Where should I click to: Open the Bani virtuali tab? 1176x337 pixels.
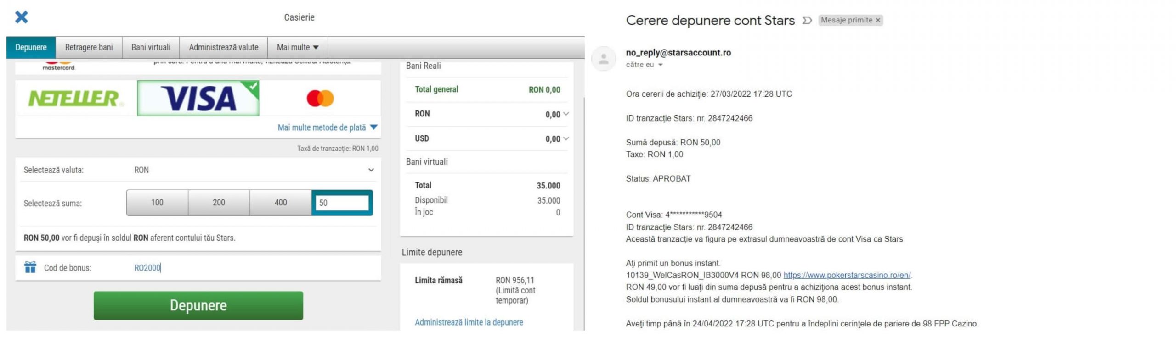(x=151, y=47)
